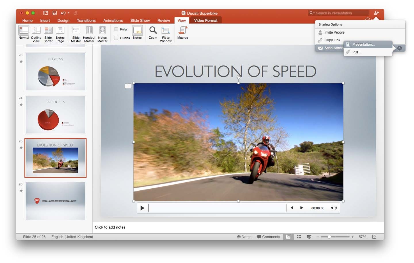
Task: Open the Slide Master
Action: (76, 34)
